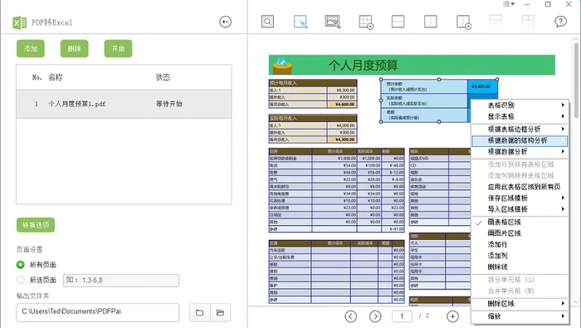Click the top-middle handle of selected region
581x328 pixels.
[439, 80]
